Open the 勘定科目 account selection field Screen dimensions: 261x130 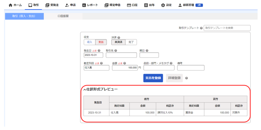(96, 68)
